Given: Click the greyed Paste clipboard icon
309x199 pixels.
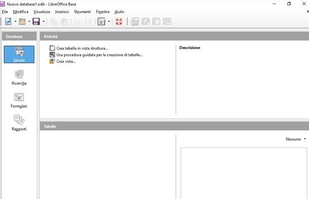Looking at the screenshot, I should coord(64,21).
